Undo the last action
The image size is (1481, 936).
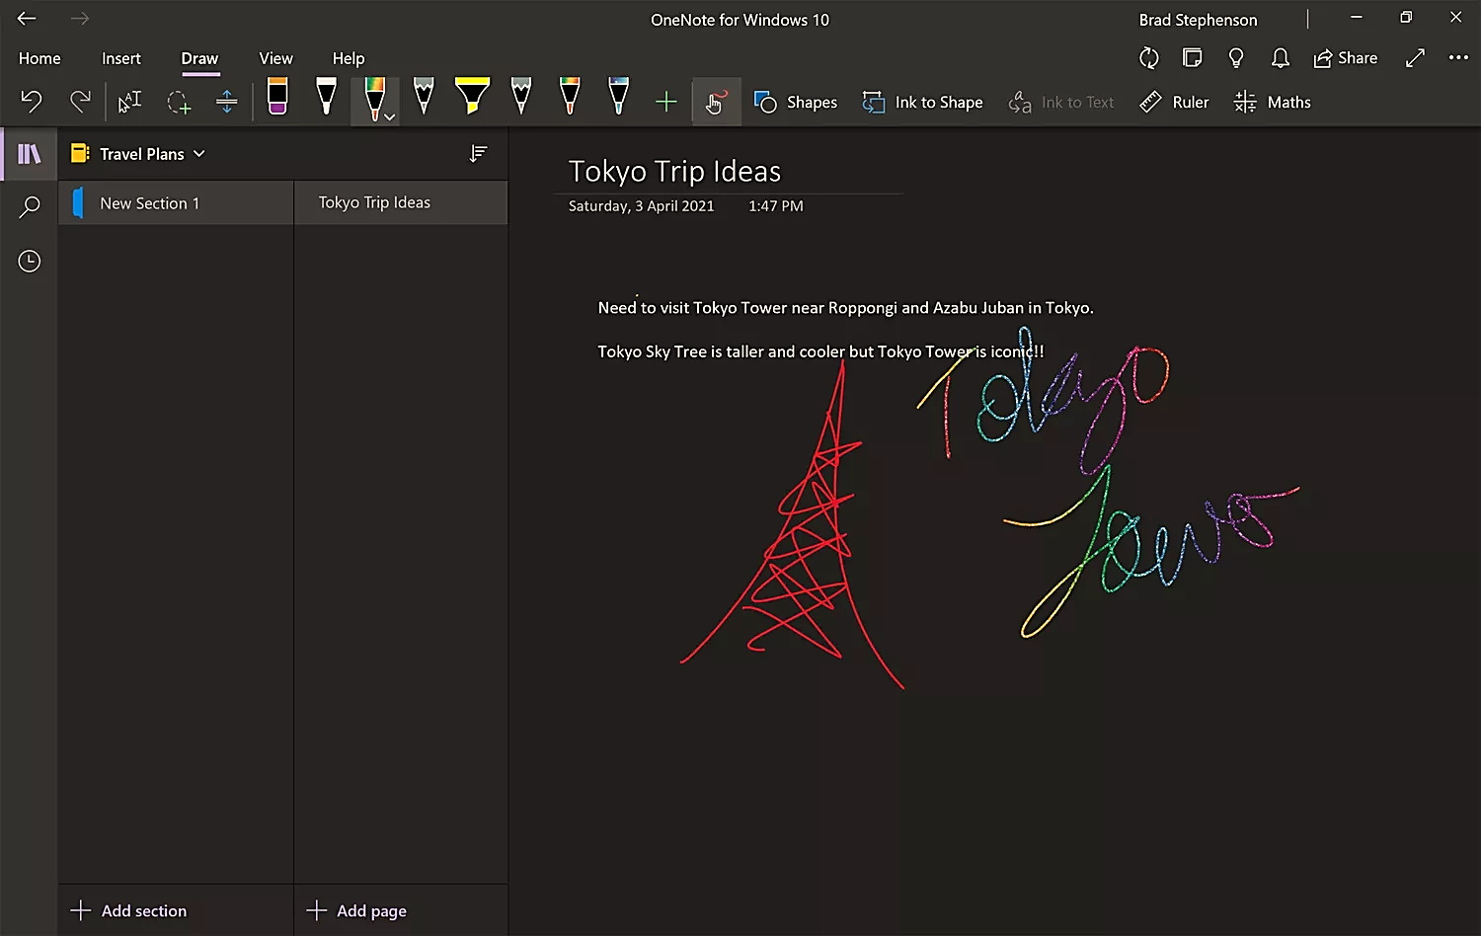(x=32, y=101)
